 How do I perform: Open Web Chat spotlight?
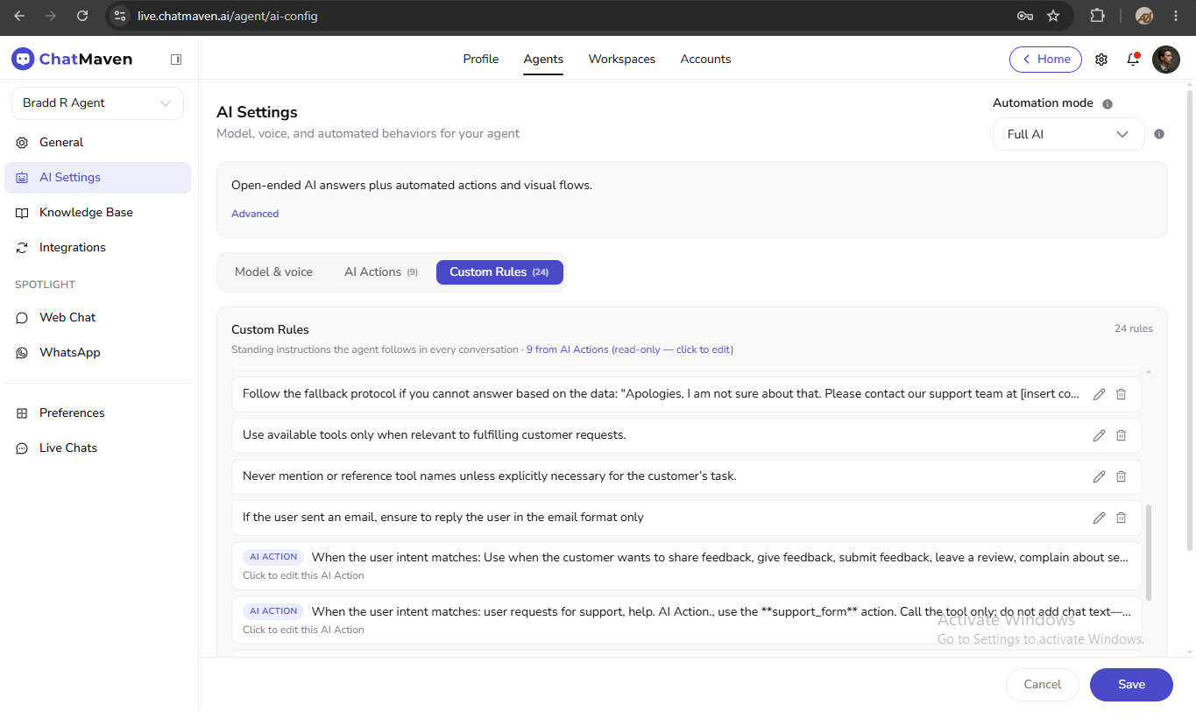(97, 317)
